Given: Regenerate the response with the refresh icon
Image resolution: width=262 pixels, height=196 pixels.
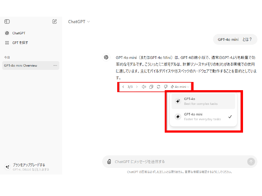Looking at the screenshot, I should tap(159, 87).
